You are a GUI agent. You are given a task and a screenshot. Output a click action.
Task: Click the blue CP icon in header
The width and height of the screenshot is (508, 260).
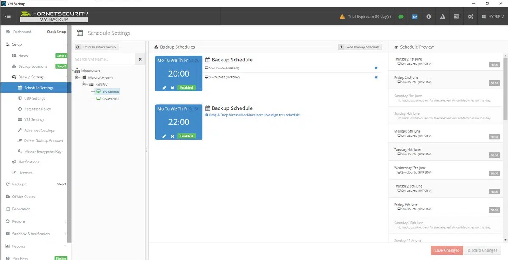point(415,17)
